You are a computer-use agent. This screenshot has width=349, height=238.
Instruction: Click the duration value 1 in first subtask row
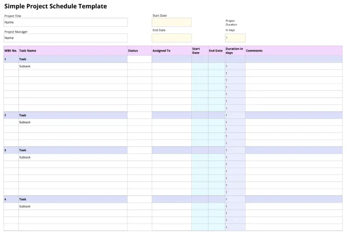point(226,66)
